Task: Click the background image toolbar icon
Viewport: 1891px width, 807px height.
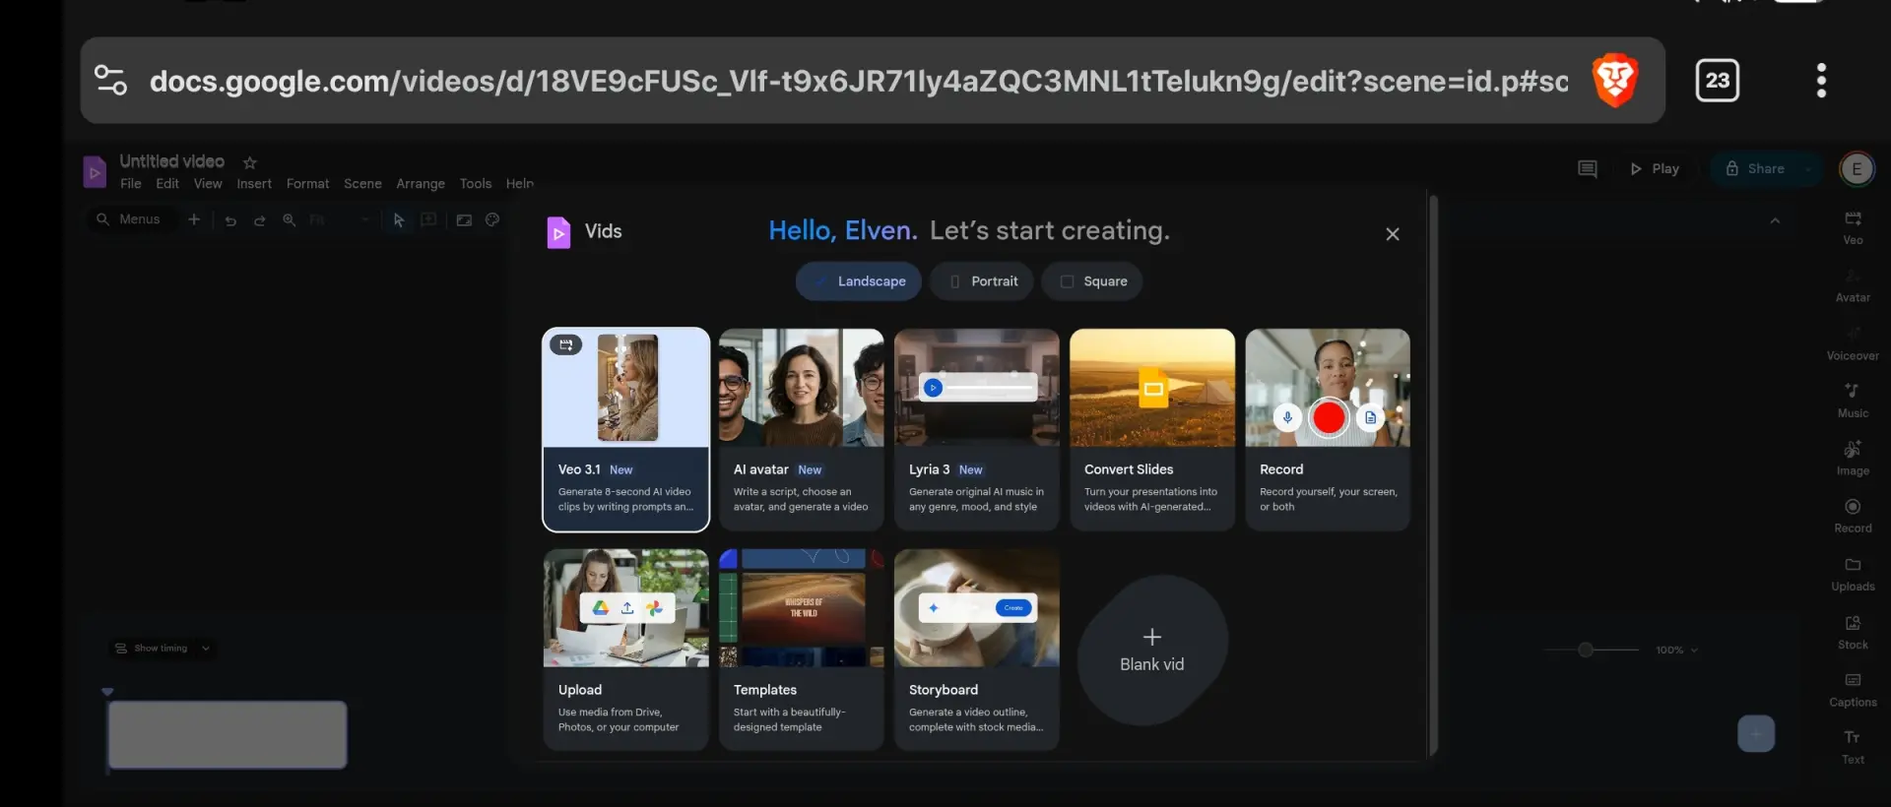Action: [464, 219]
